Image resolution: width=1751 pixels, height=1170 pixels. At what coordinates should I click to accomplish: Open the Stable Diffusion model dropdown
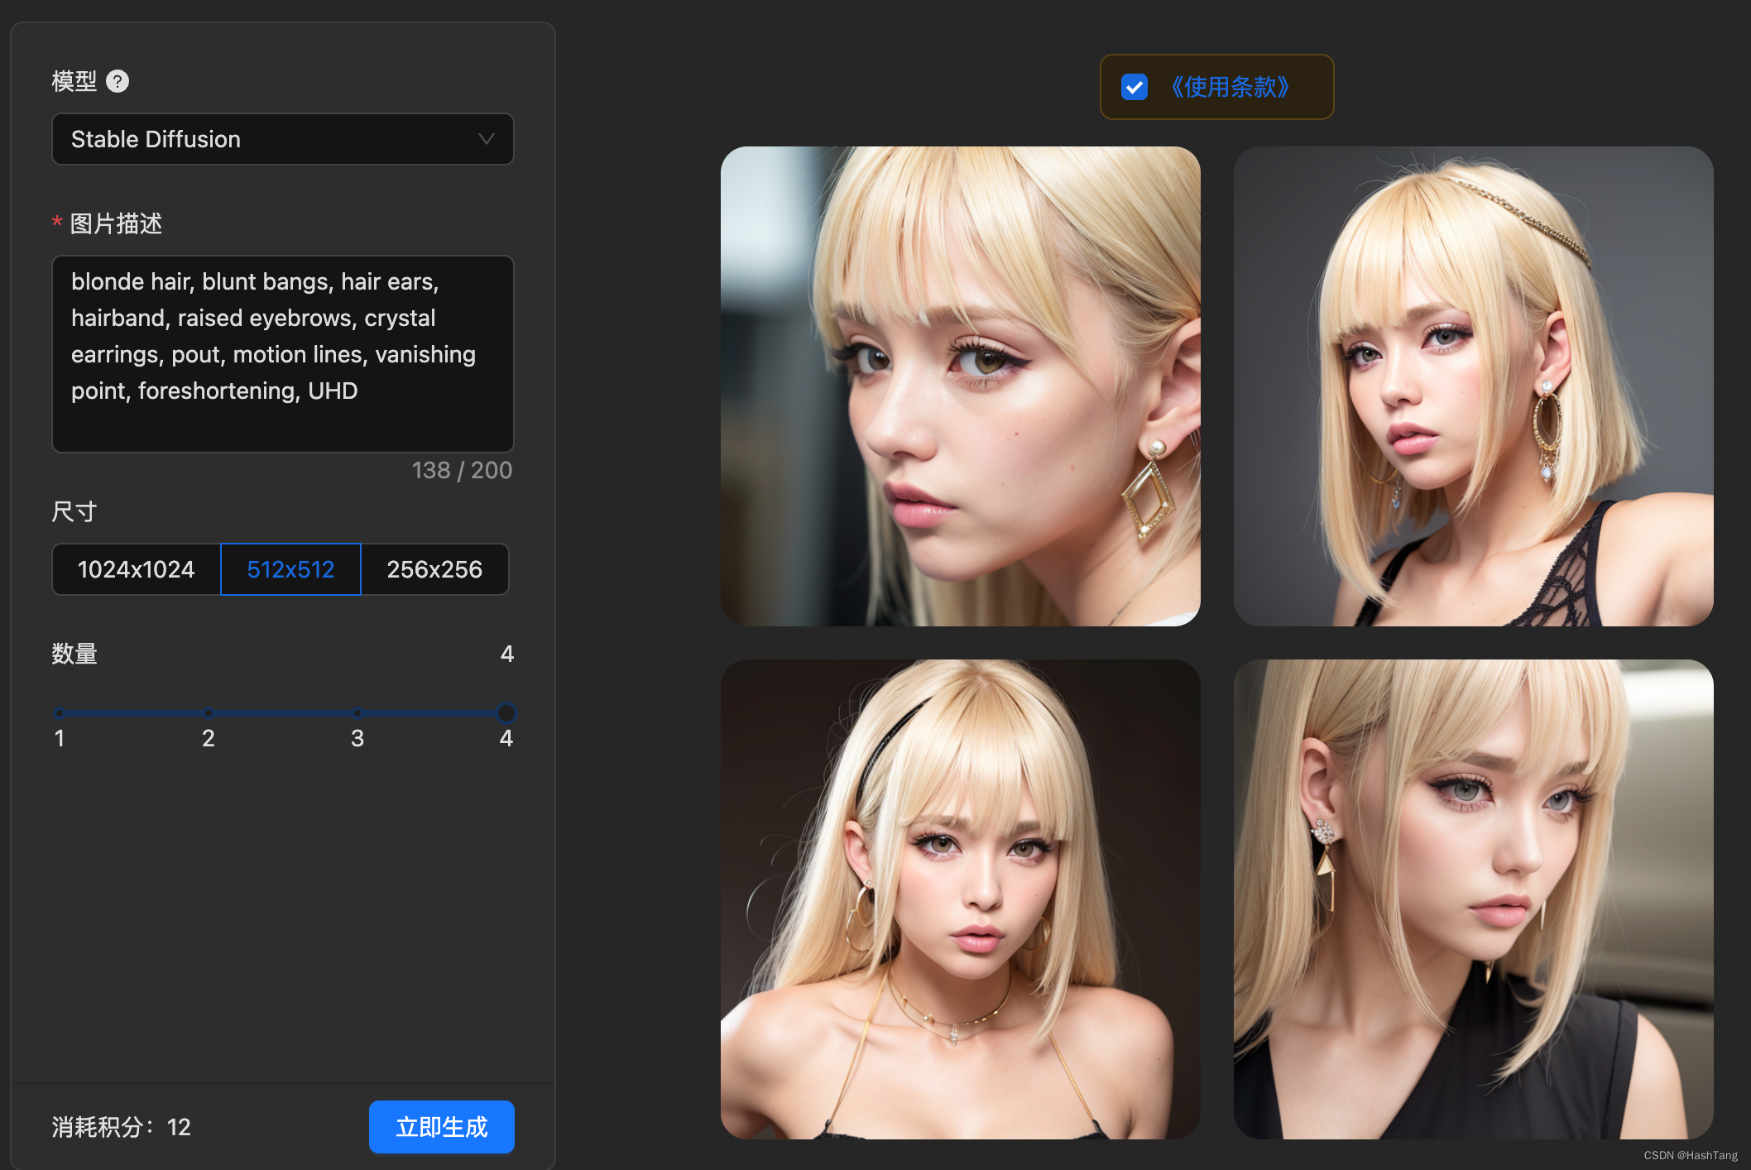(283, 139)
